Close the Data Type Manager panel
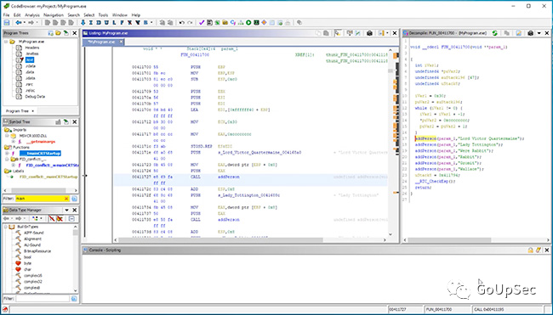The image size is (553, 315). (74, 210)
